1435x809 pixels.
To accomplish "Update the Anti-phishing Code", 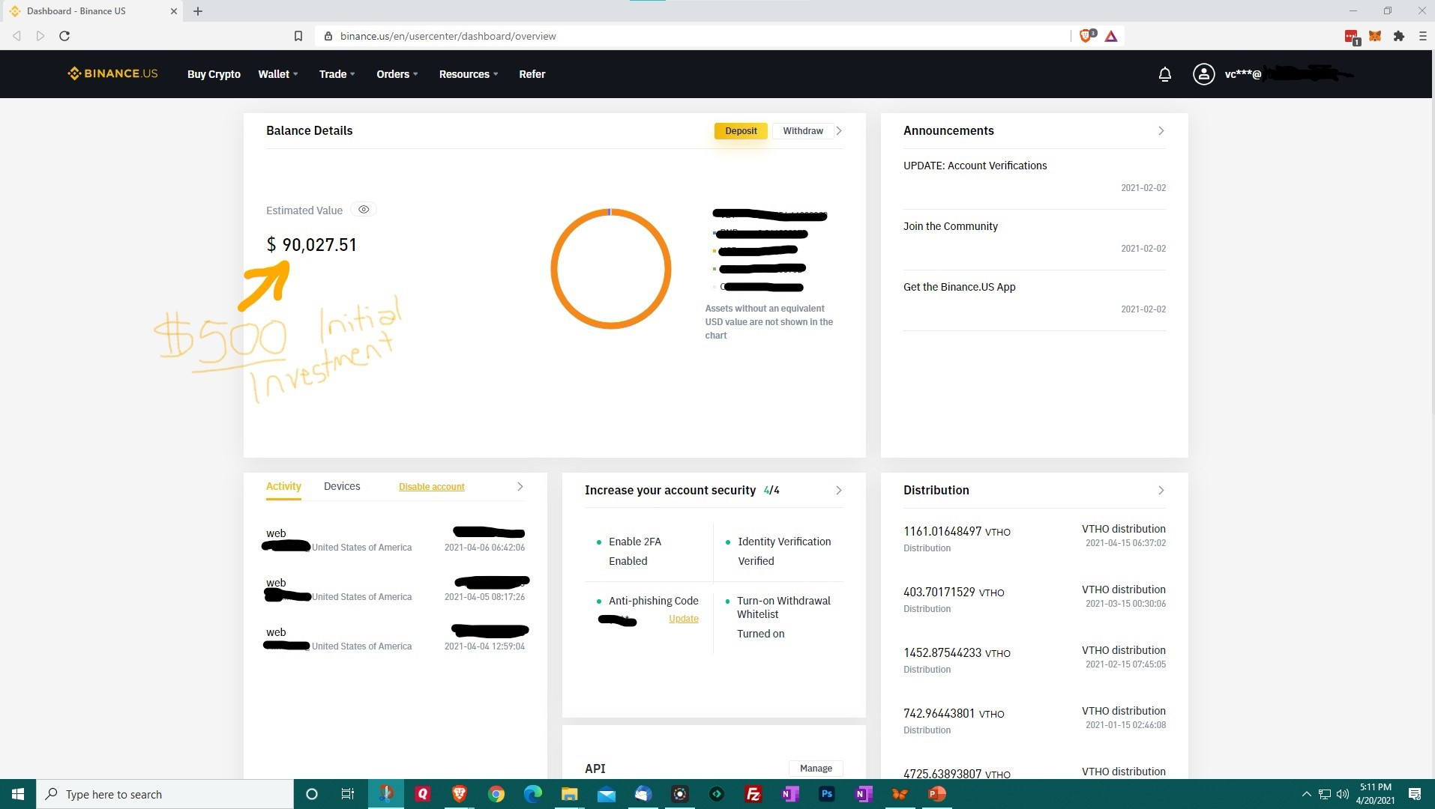I will tap(683, 619).
